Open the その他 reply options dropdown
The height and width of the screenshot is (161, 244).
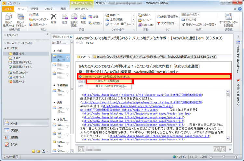coord(95,23)
